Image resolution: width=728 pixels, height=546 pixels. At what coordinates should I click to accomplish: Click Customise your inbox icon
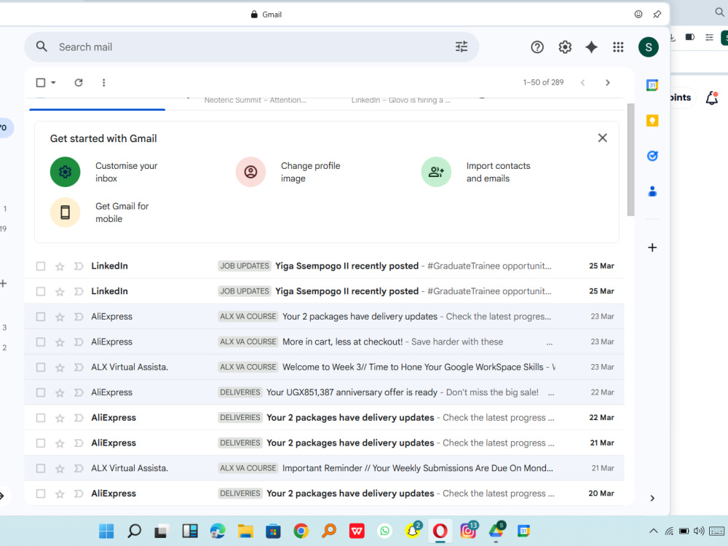pos(65,172)
